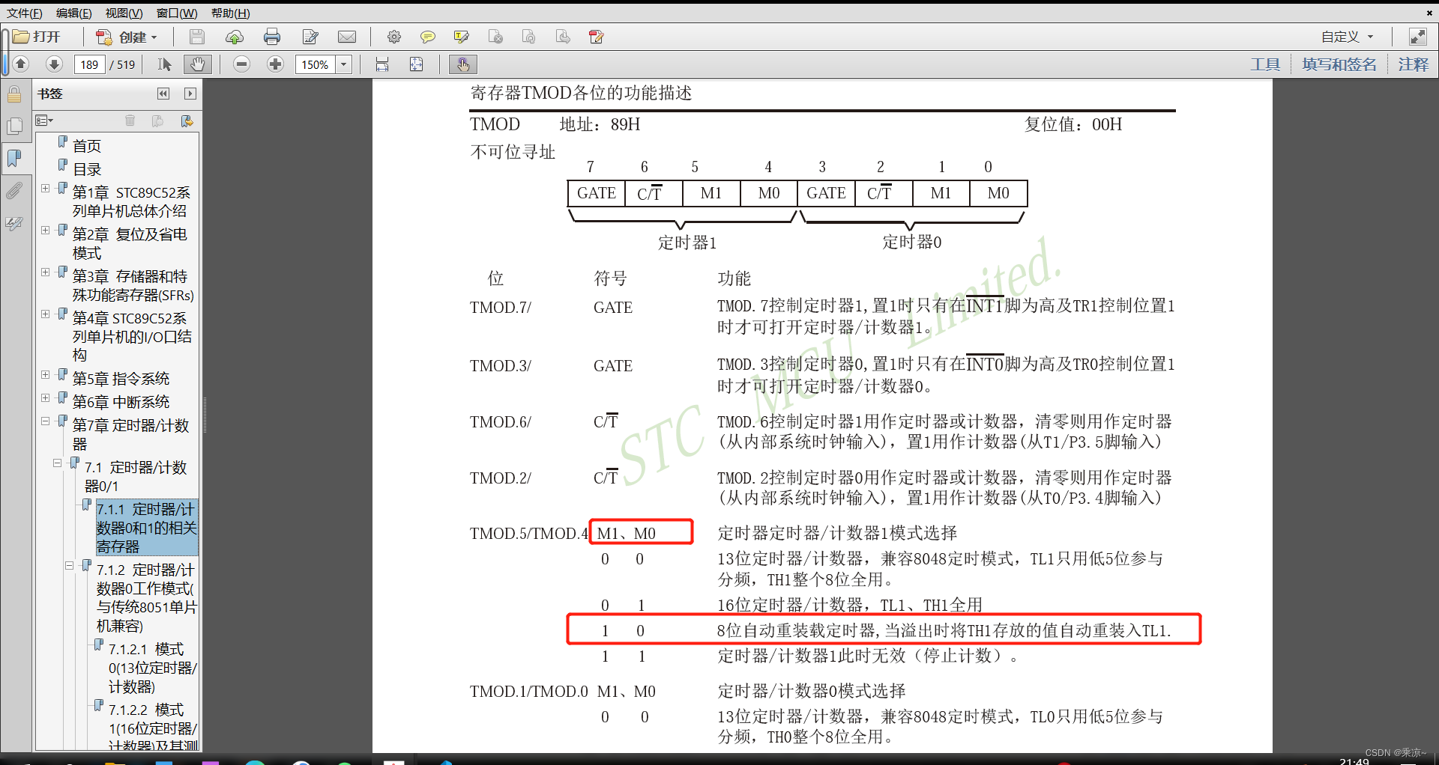Image resolution: width=1439 pixels, height=765 pixels.
Task: Expand the 第3章 存储器 bookmark
Action: (x=45, y=272)
